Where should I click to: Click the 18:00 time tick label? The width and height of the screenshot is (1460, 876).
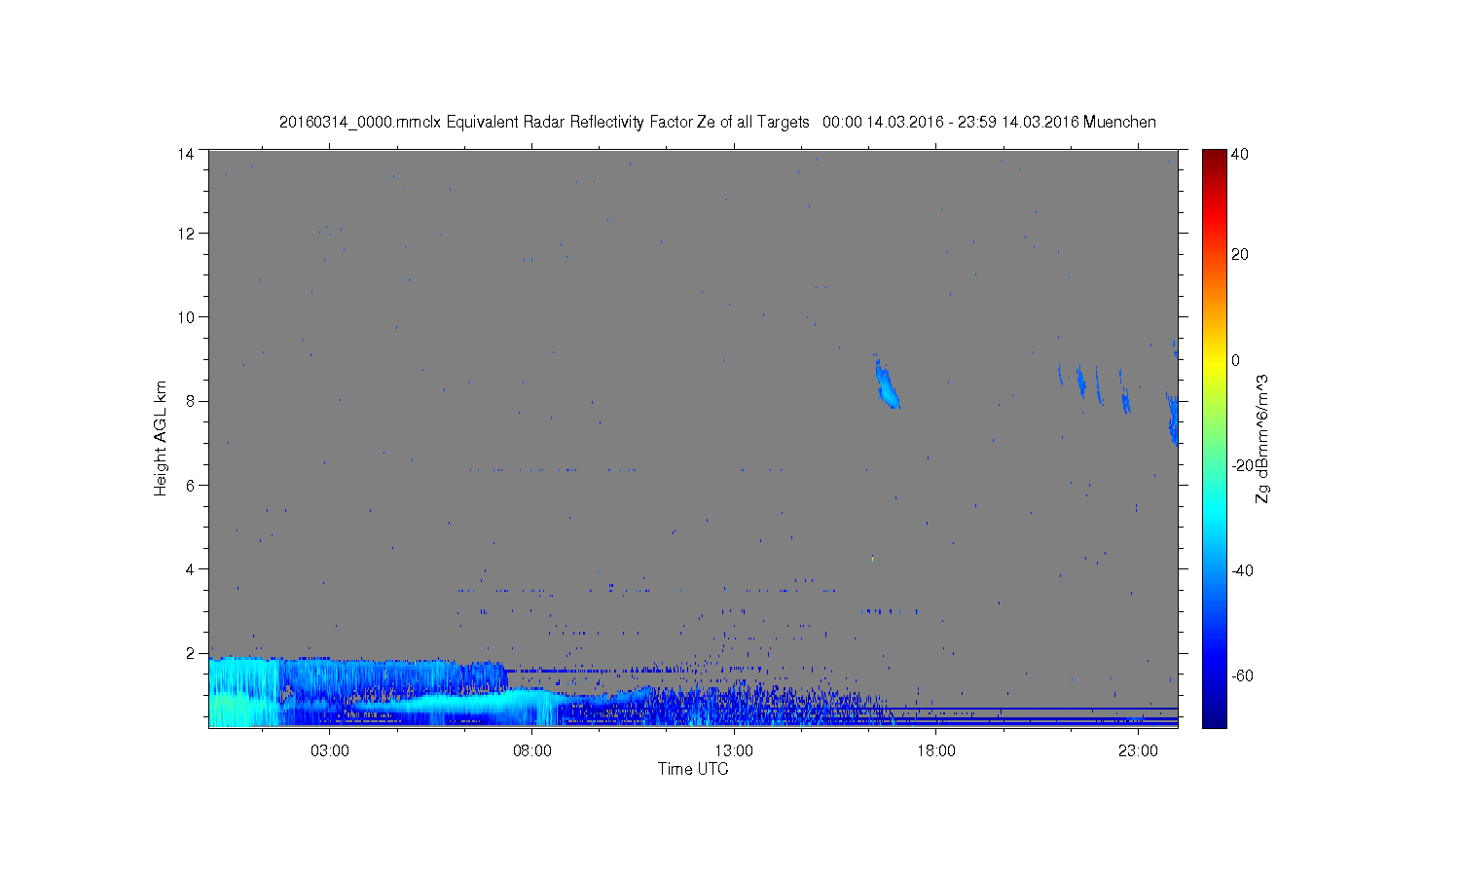(x=936, y=751)
